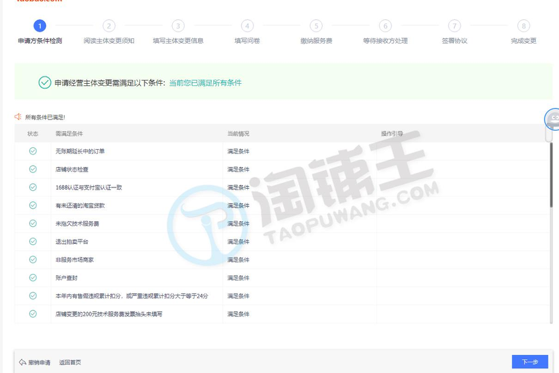Viewport: 559px width, 373px height.
Task: Click the 需满足条件 column header
Action: click(x=69, y=134)
